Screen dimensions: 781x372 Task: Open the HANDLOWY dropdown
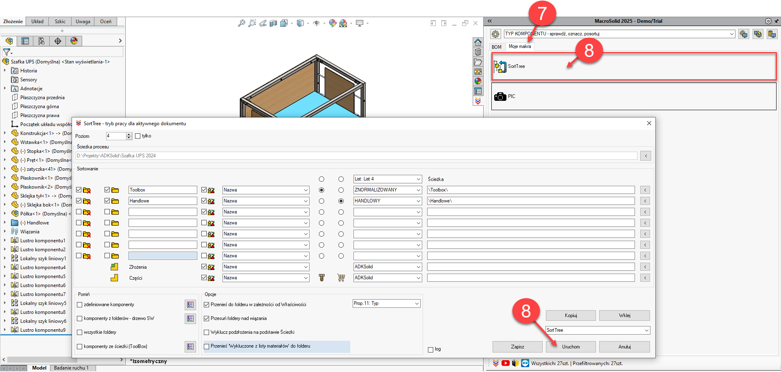[x=387, y=201]
